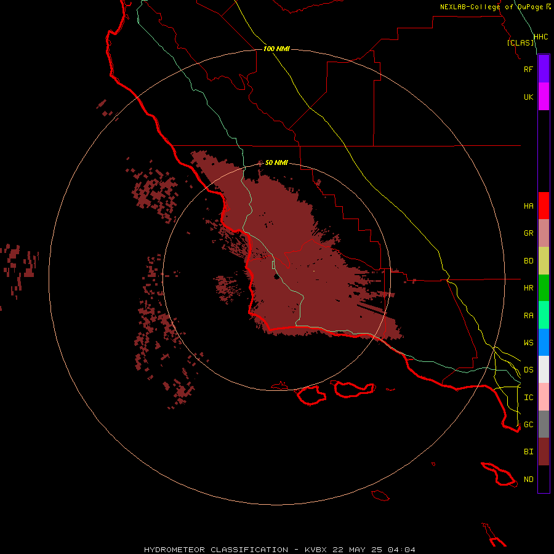554x554 pixels.
Task: Click the ND legend label
Action: (528, 480)
